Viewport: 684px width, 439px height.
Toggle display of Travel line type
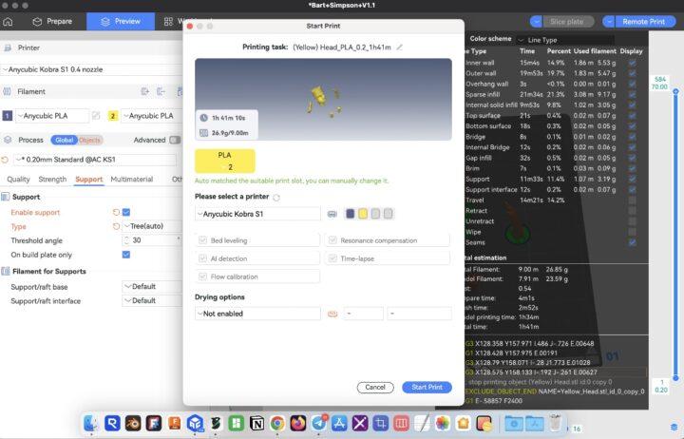[x=633, y=200]
